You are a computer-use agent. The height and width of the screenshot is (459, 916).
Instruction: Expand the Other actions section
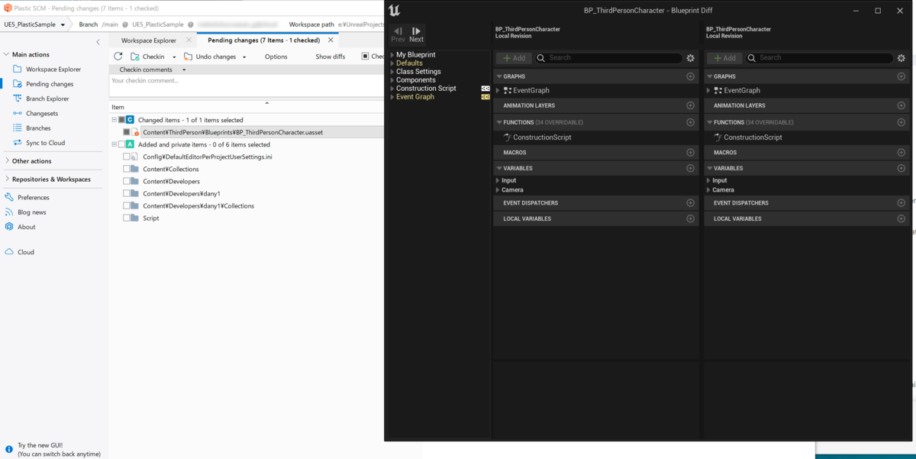7,161
